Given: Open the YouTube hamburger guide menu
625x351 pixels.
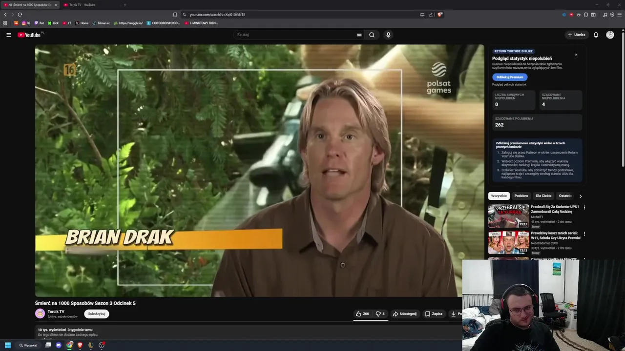Looking at the screenshot, I should 8,35.
